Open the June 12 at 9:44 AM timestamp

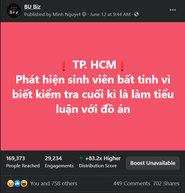[x=110, y=14]
